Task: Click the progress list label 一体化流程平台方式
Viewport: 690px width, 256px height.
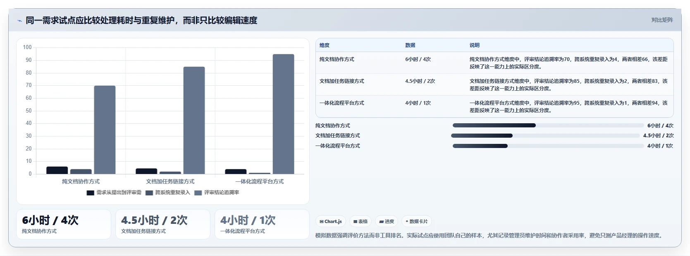Action: click(338, 146)
